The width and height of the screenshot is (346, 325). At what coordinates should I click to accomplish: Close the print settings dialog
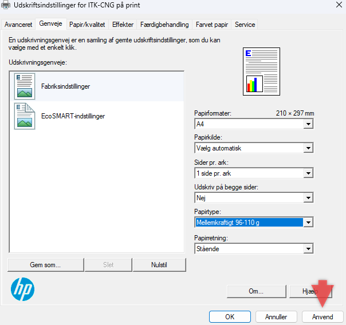[x=339, y=5]
